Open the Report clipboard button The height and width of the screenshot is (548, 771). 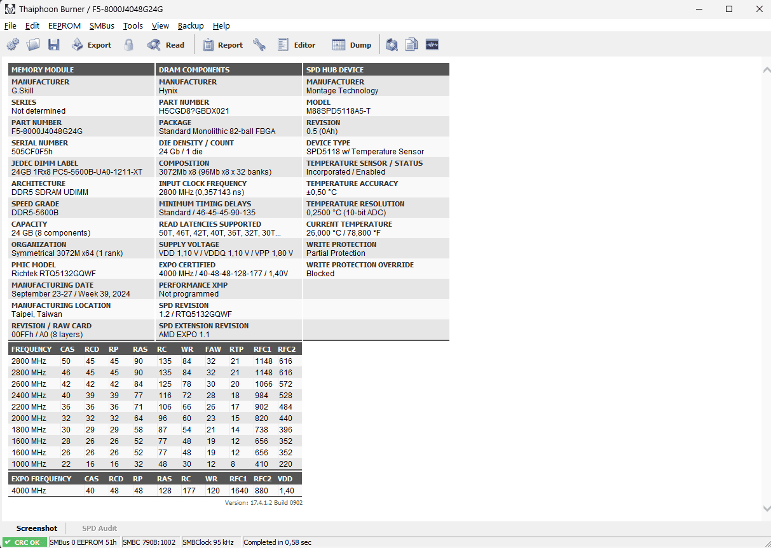click(222, 45)
